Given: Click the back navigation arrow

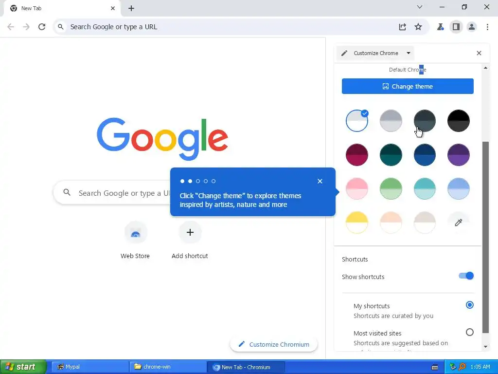Looking at the screenshot, I should (11, 27).
